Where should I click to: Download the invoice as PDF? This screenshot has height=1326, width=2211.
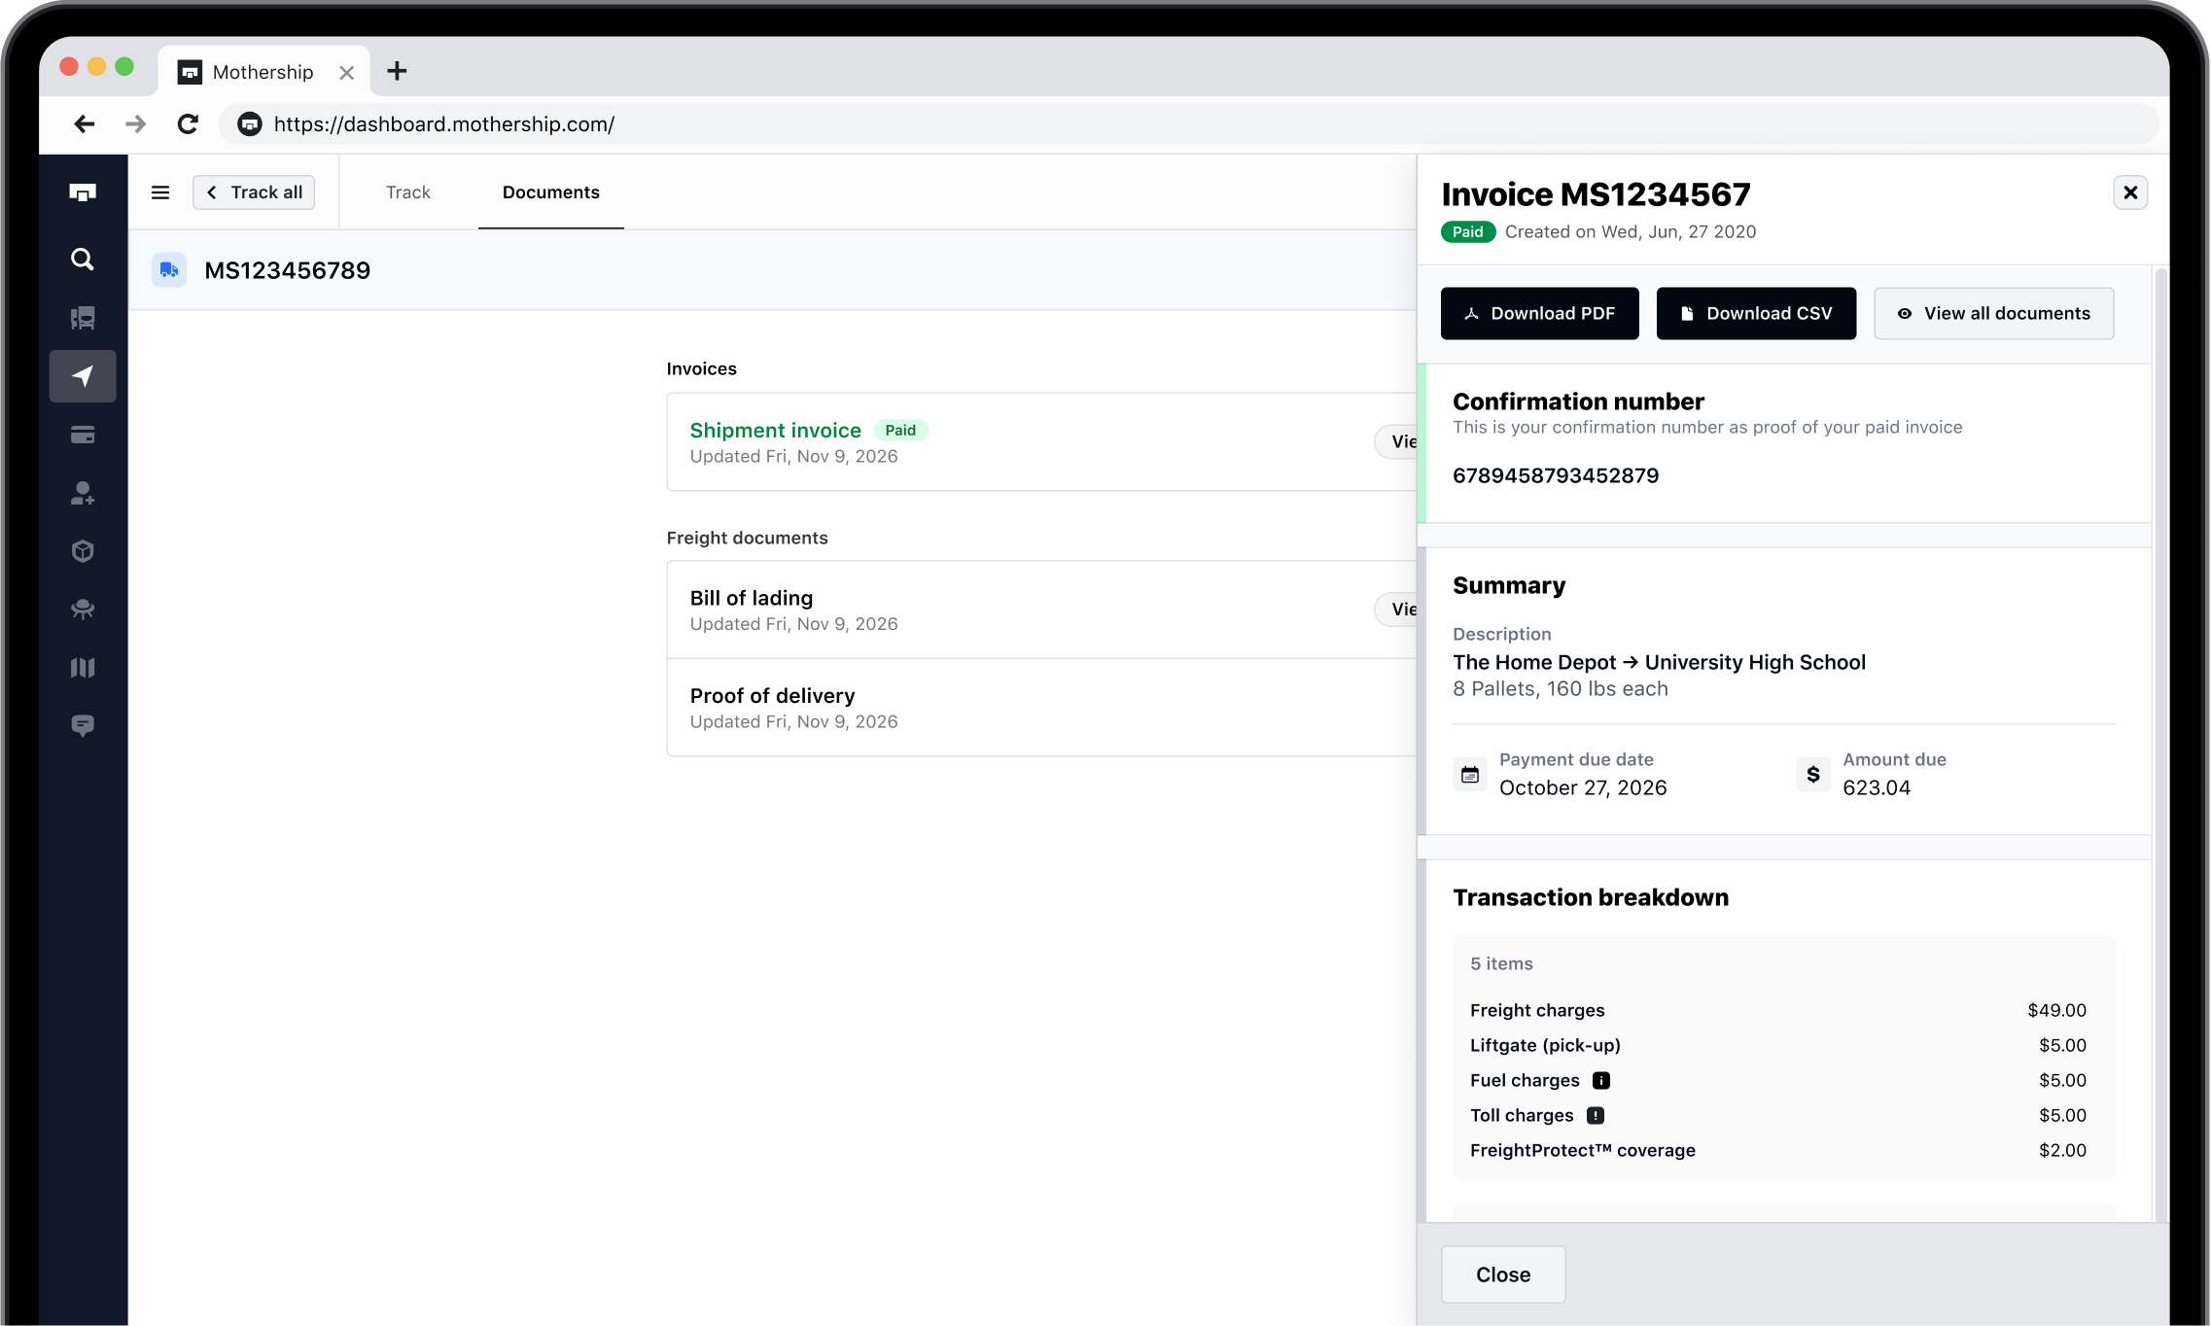[1539, 313]
